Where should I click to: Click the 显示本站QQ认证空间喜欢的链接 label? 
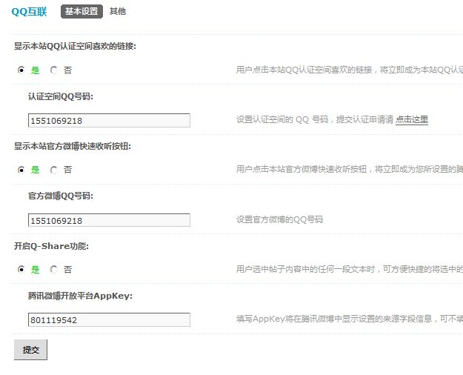(x=75, y=47)
